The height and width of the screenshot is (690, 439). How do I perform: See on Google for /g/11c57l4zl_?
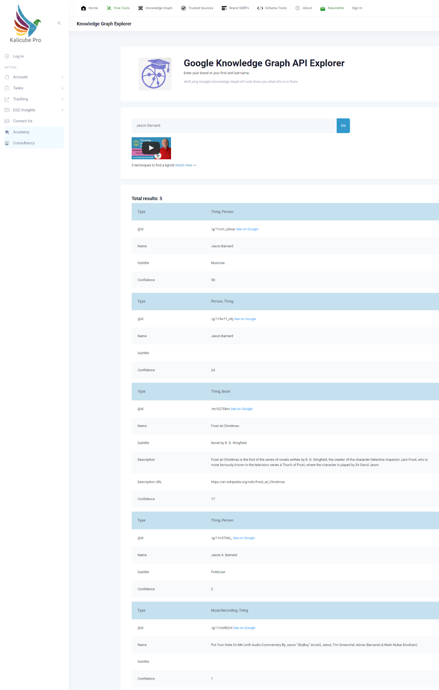(x=244, y=538)
